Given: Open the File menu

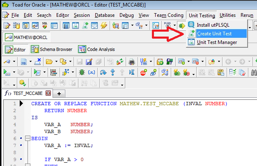Looking at the screenshot, I should [15, 15].
